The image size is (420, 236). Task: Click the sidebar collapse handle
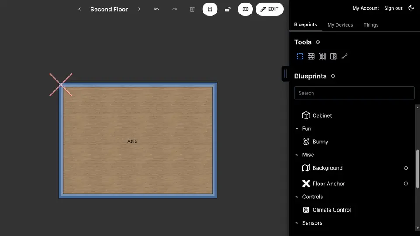click(x=286, y=73)
